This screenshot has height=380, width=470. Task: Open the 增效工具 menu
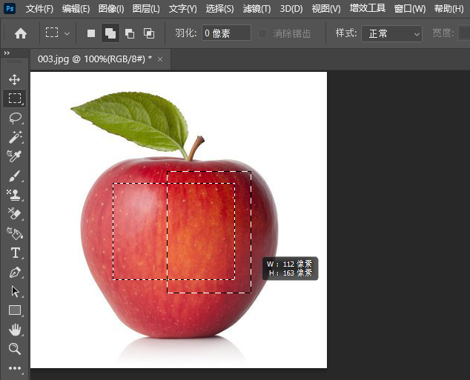point(368,8)
